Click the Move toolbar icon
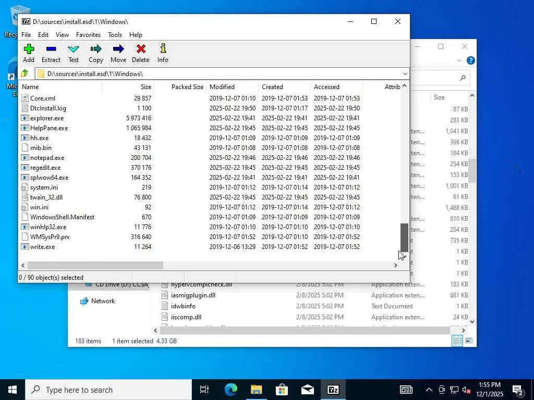 (x=118, y=49)
